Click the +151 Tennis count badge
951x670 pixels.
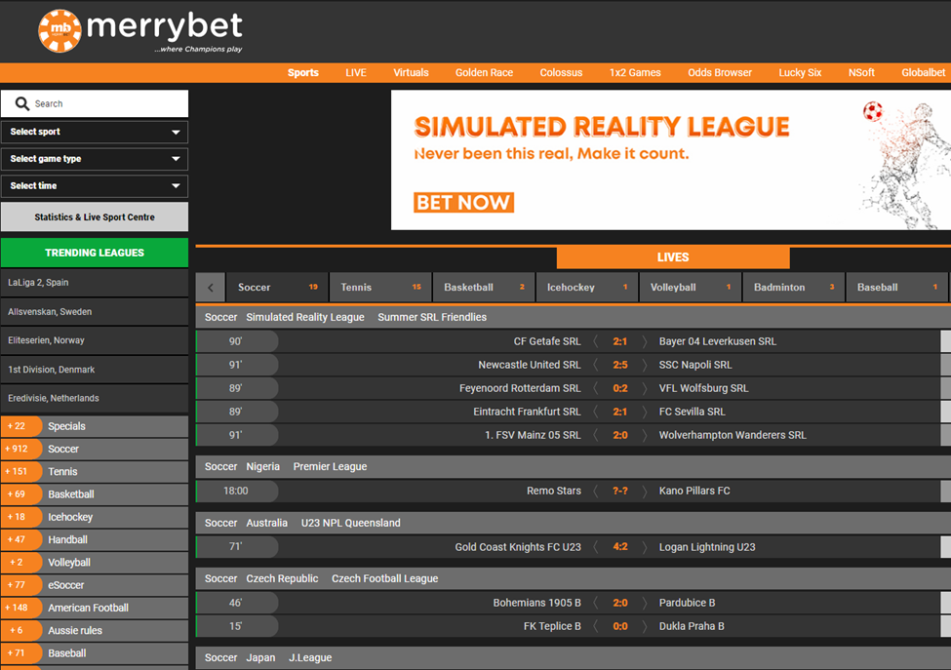(x=20, y=472)
